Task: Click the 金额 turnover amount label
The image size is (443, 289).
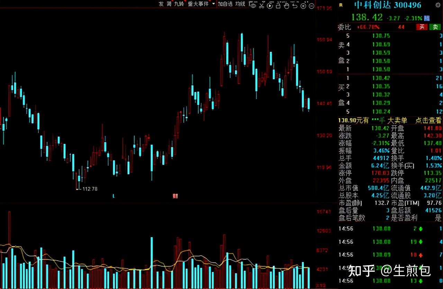Action: (x=345, y=166)
